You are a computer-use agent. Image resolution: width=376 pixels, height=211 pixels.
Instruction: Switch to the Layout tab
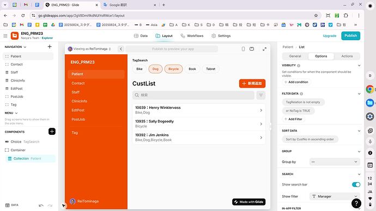click(164, 36)
